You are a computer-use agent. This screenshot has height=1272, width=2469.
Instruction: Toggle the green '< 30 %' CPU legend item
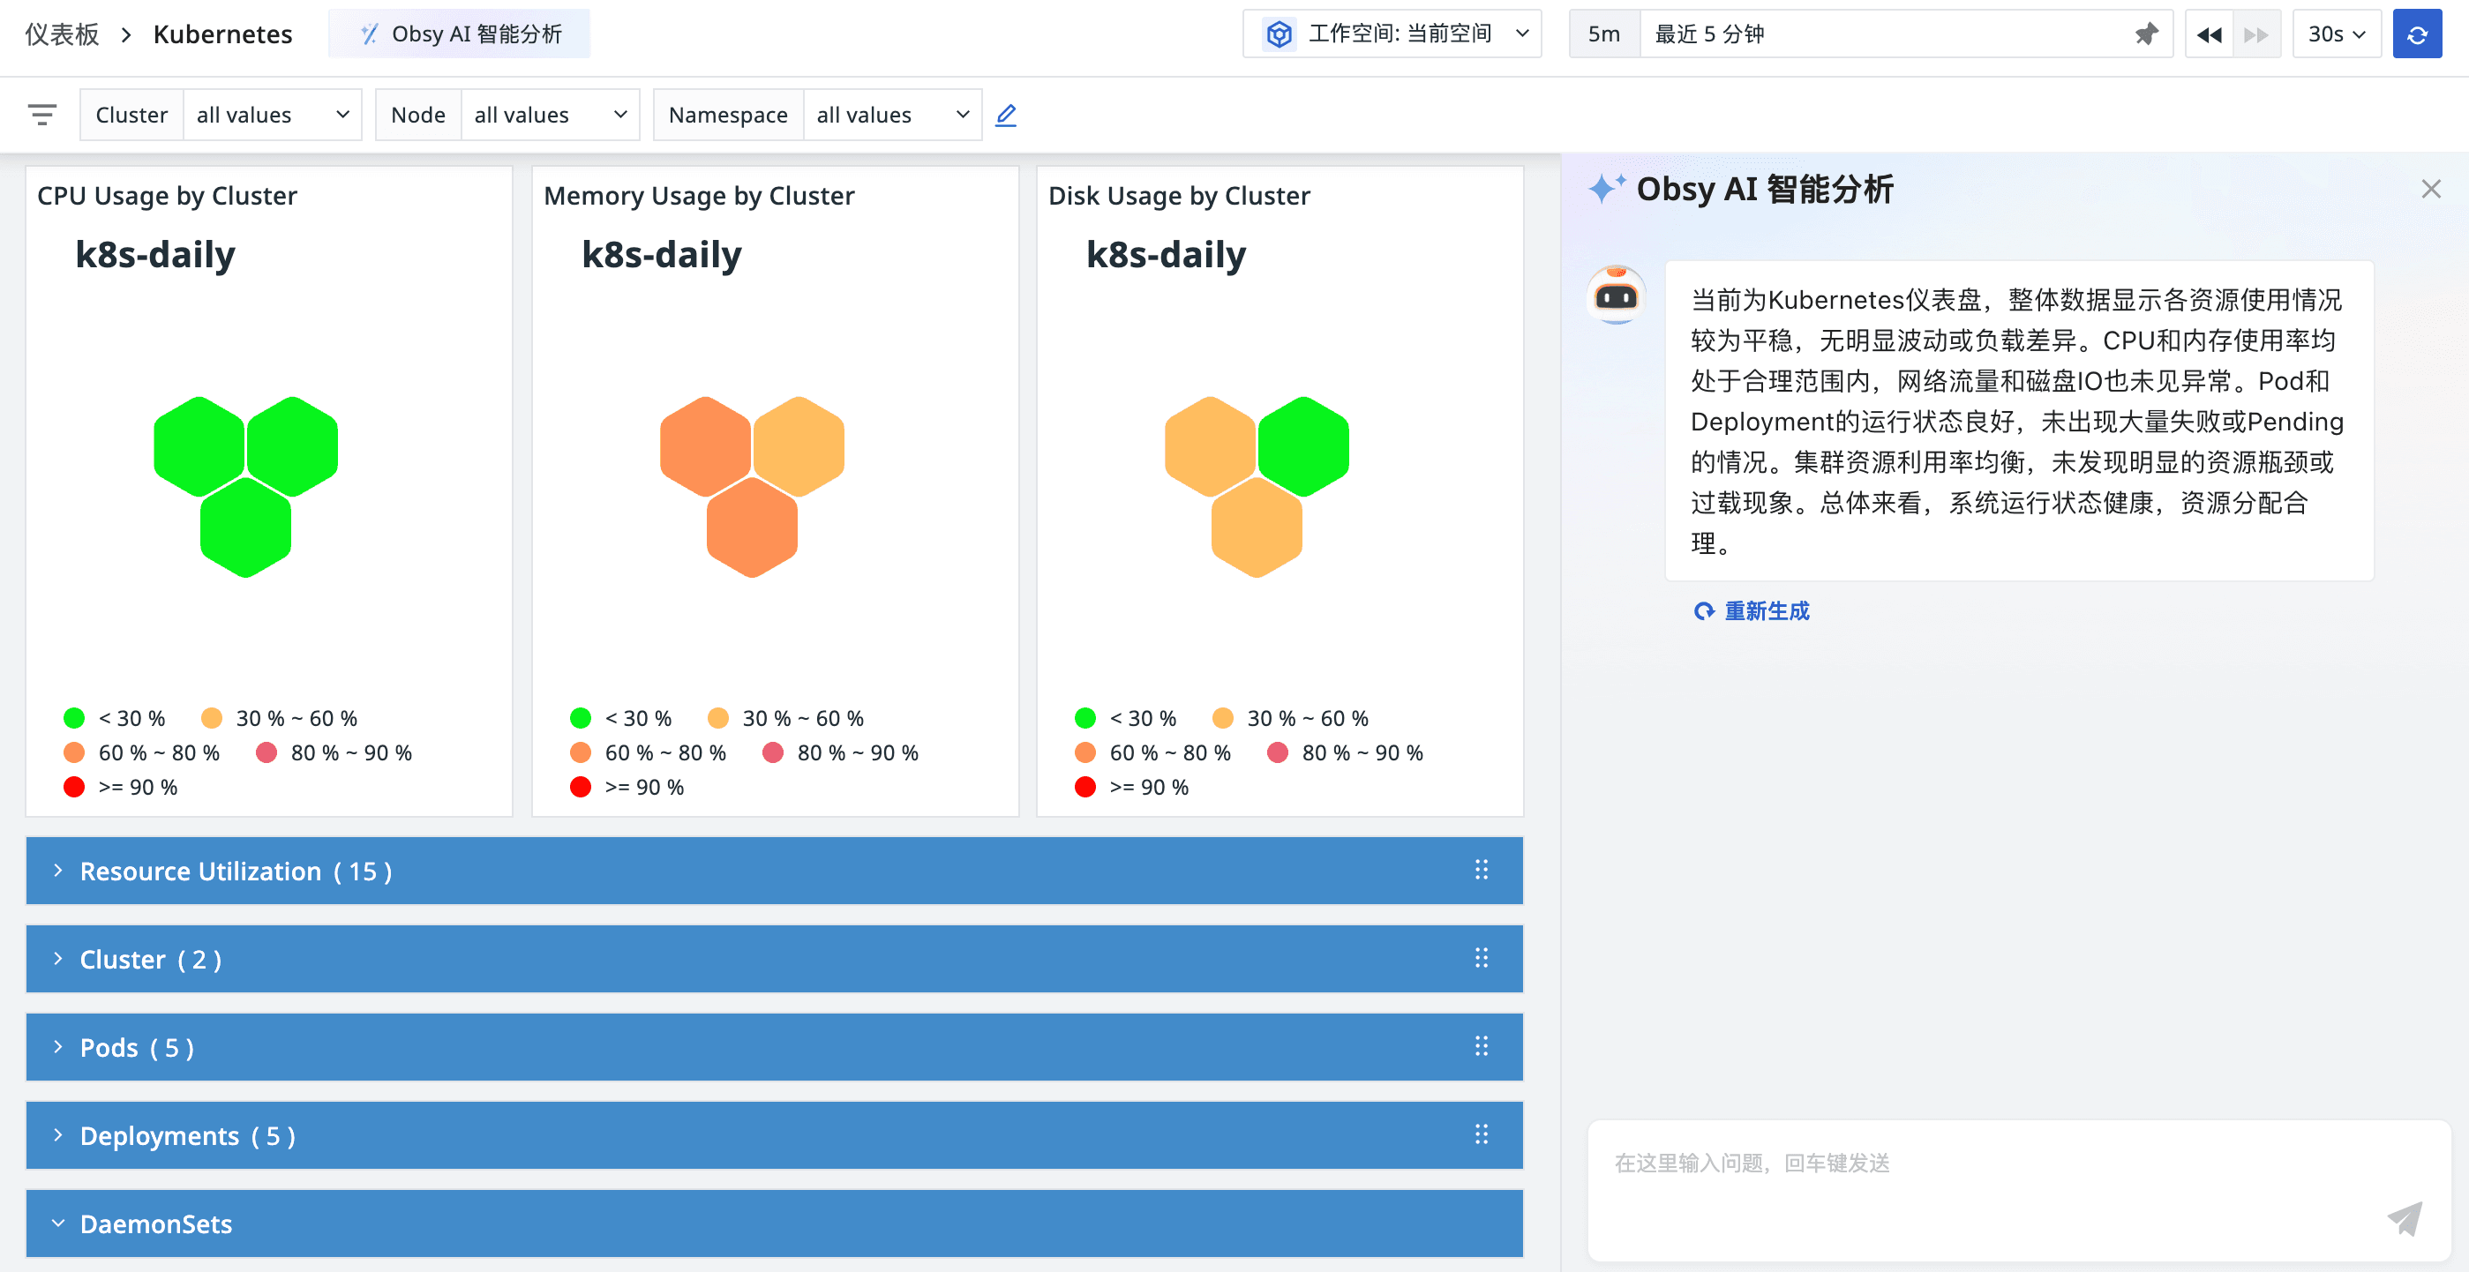click(115, 718)
